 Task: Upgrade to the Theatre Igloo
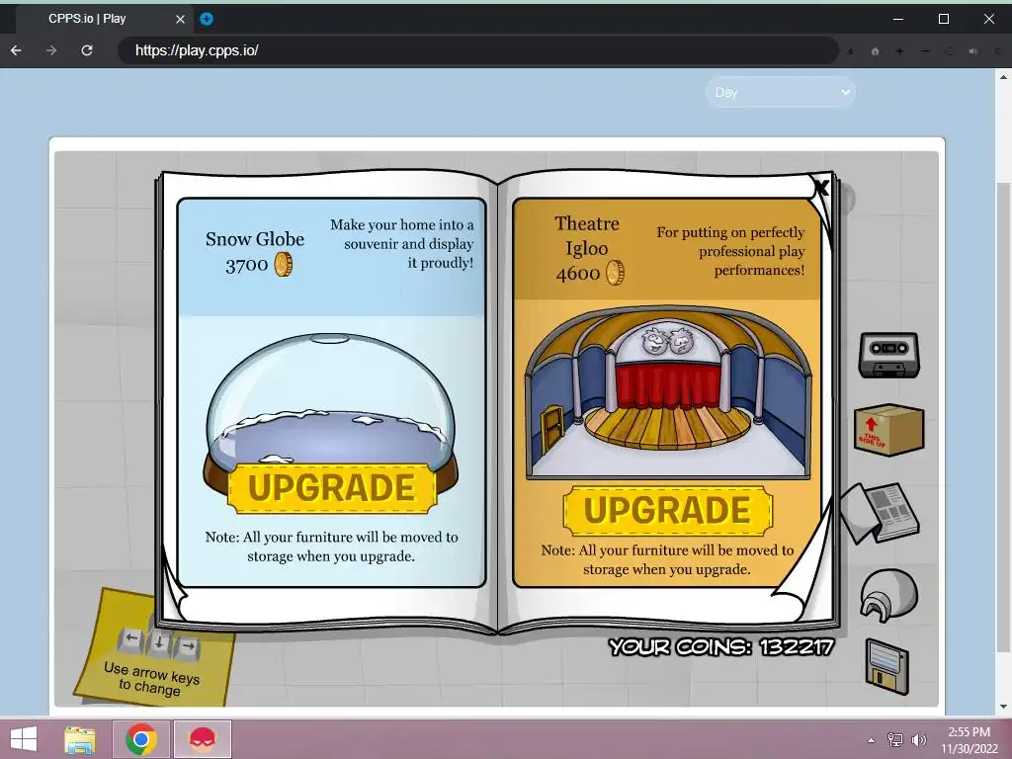coord(667,511)
